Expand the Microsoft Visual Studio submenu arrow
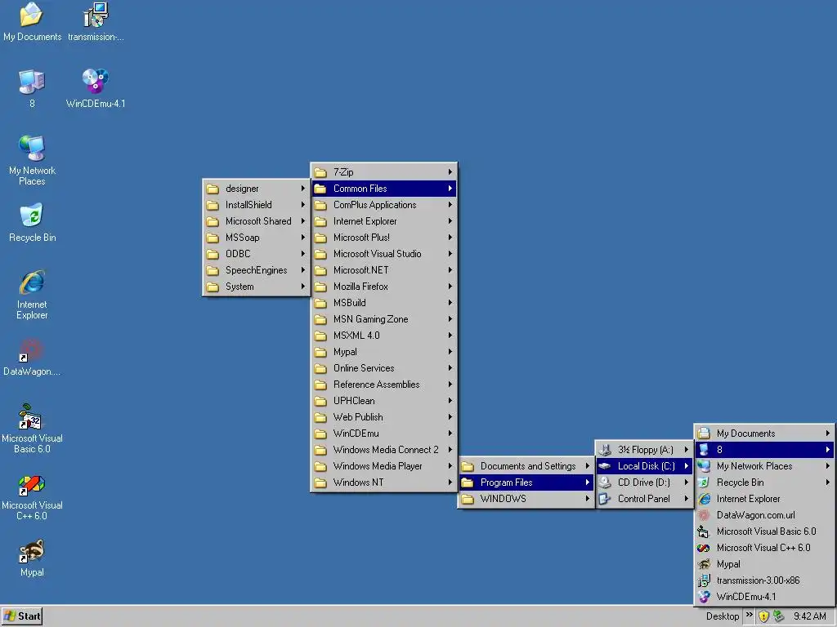This screenshot has width=837, height=627. click(450, 254)
